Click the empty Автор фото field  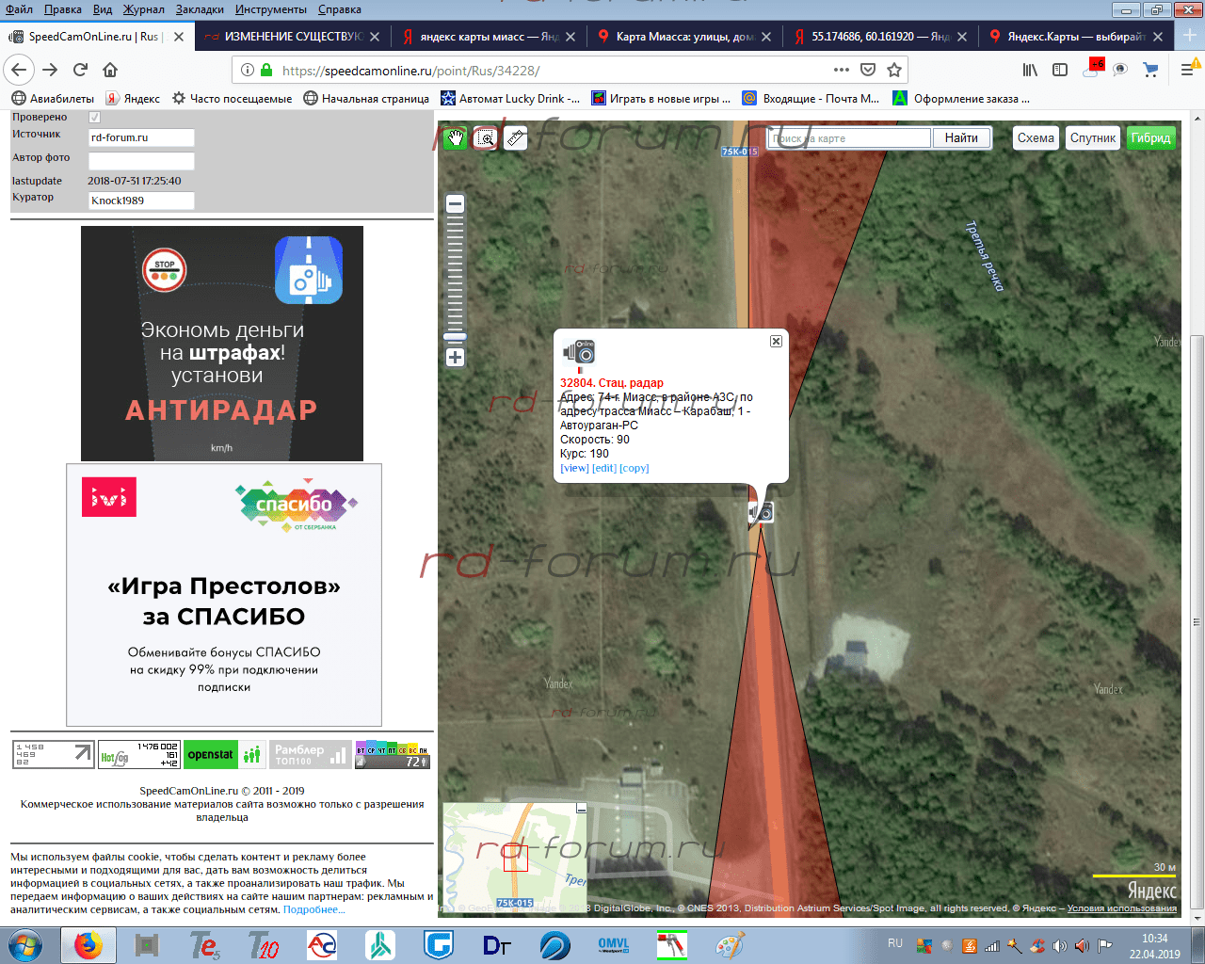(141, 161)
